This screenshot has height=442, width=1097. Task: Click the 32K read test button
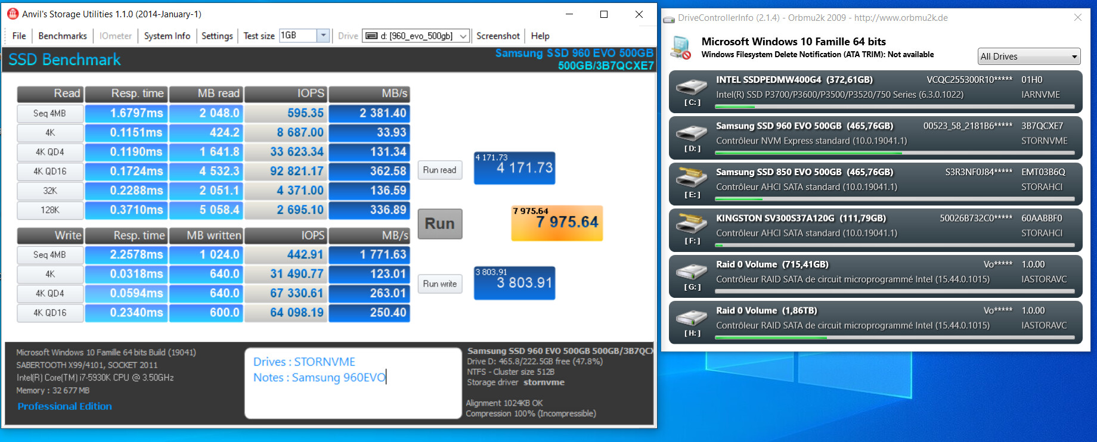tap(50, 191)
